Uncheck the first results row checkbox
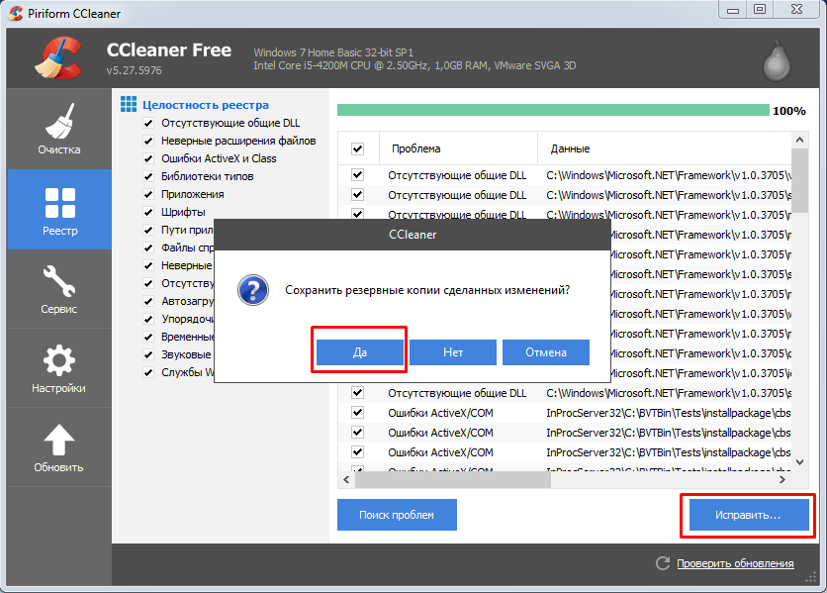 click(357, 175)
